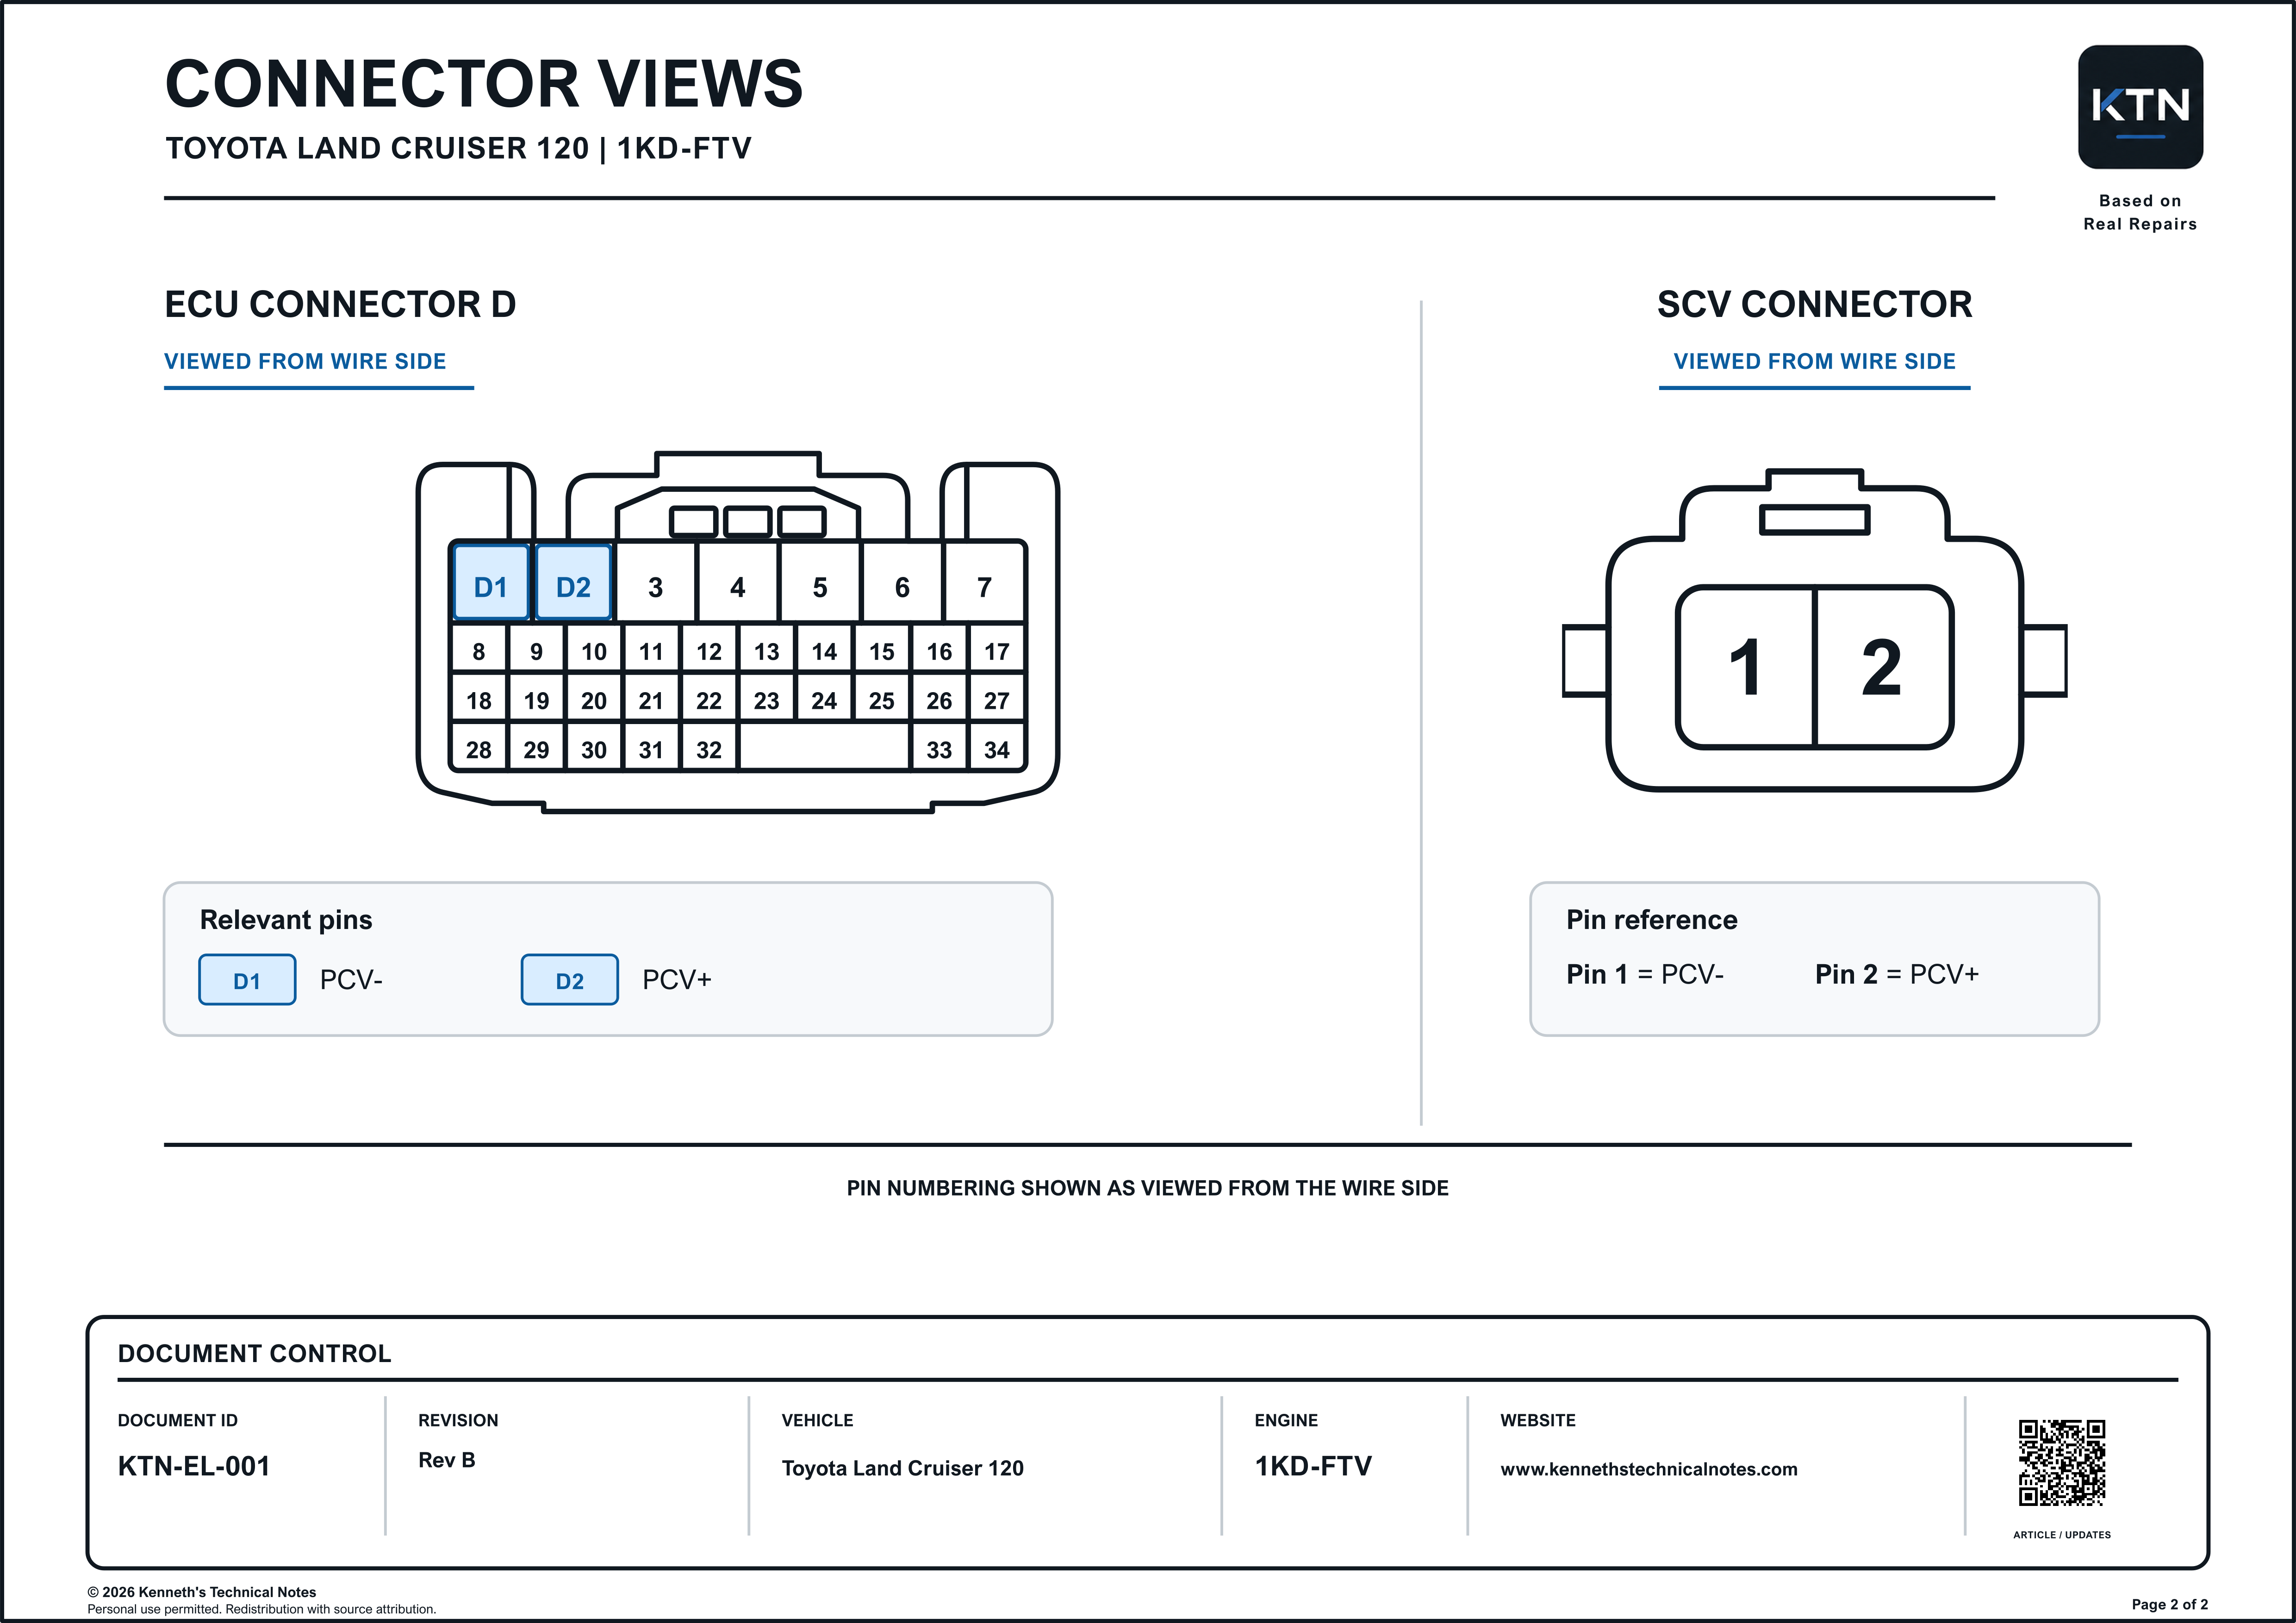Click the 'Relevant pins' heading
This screenshot has width=2296, height=1623.
(x=286, y=919)
